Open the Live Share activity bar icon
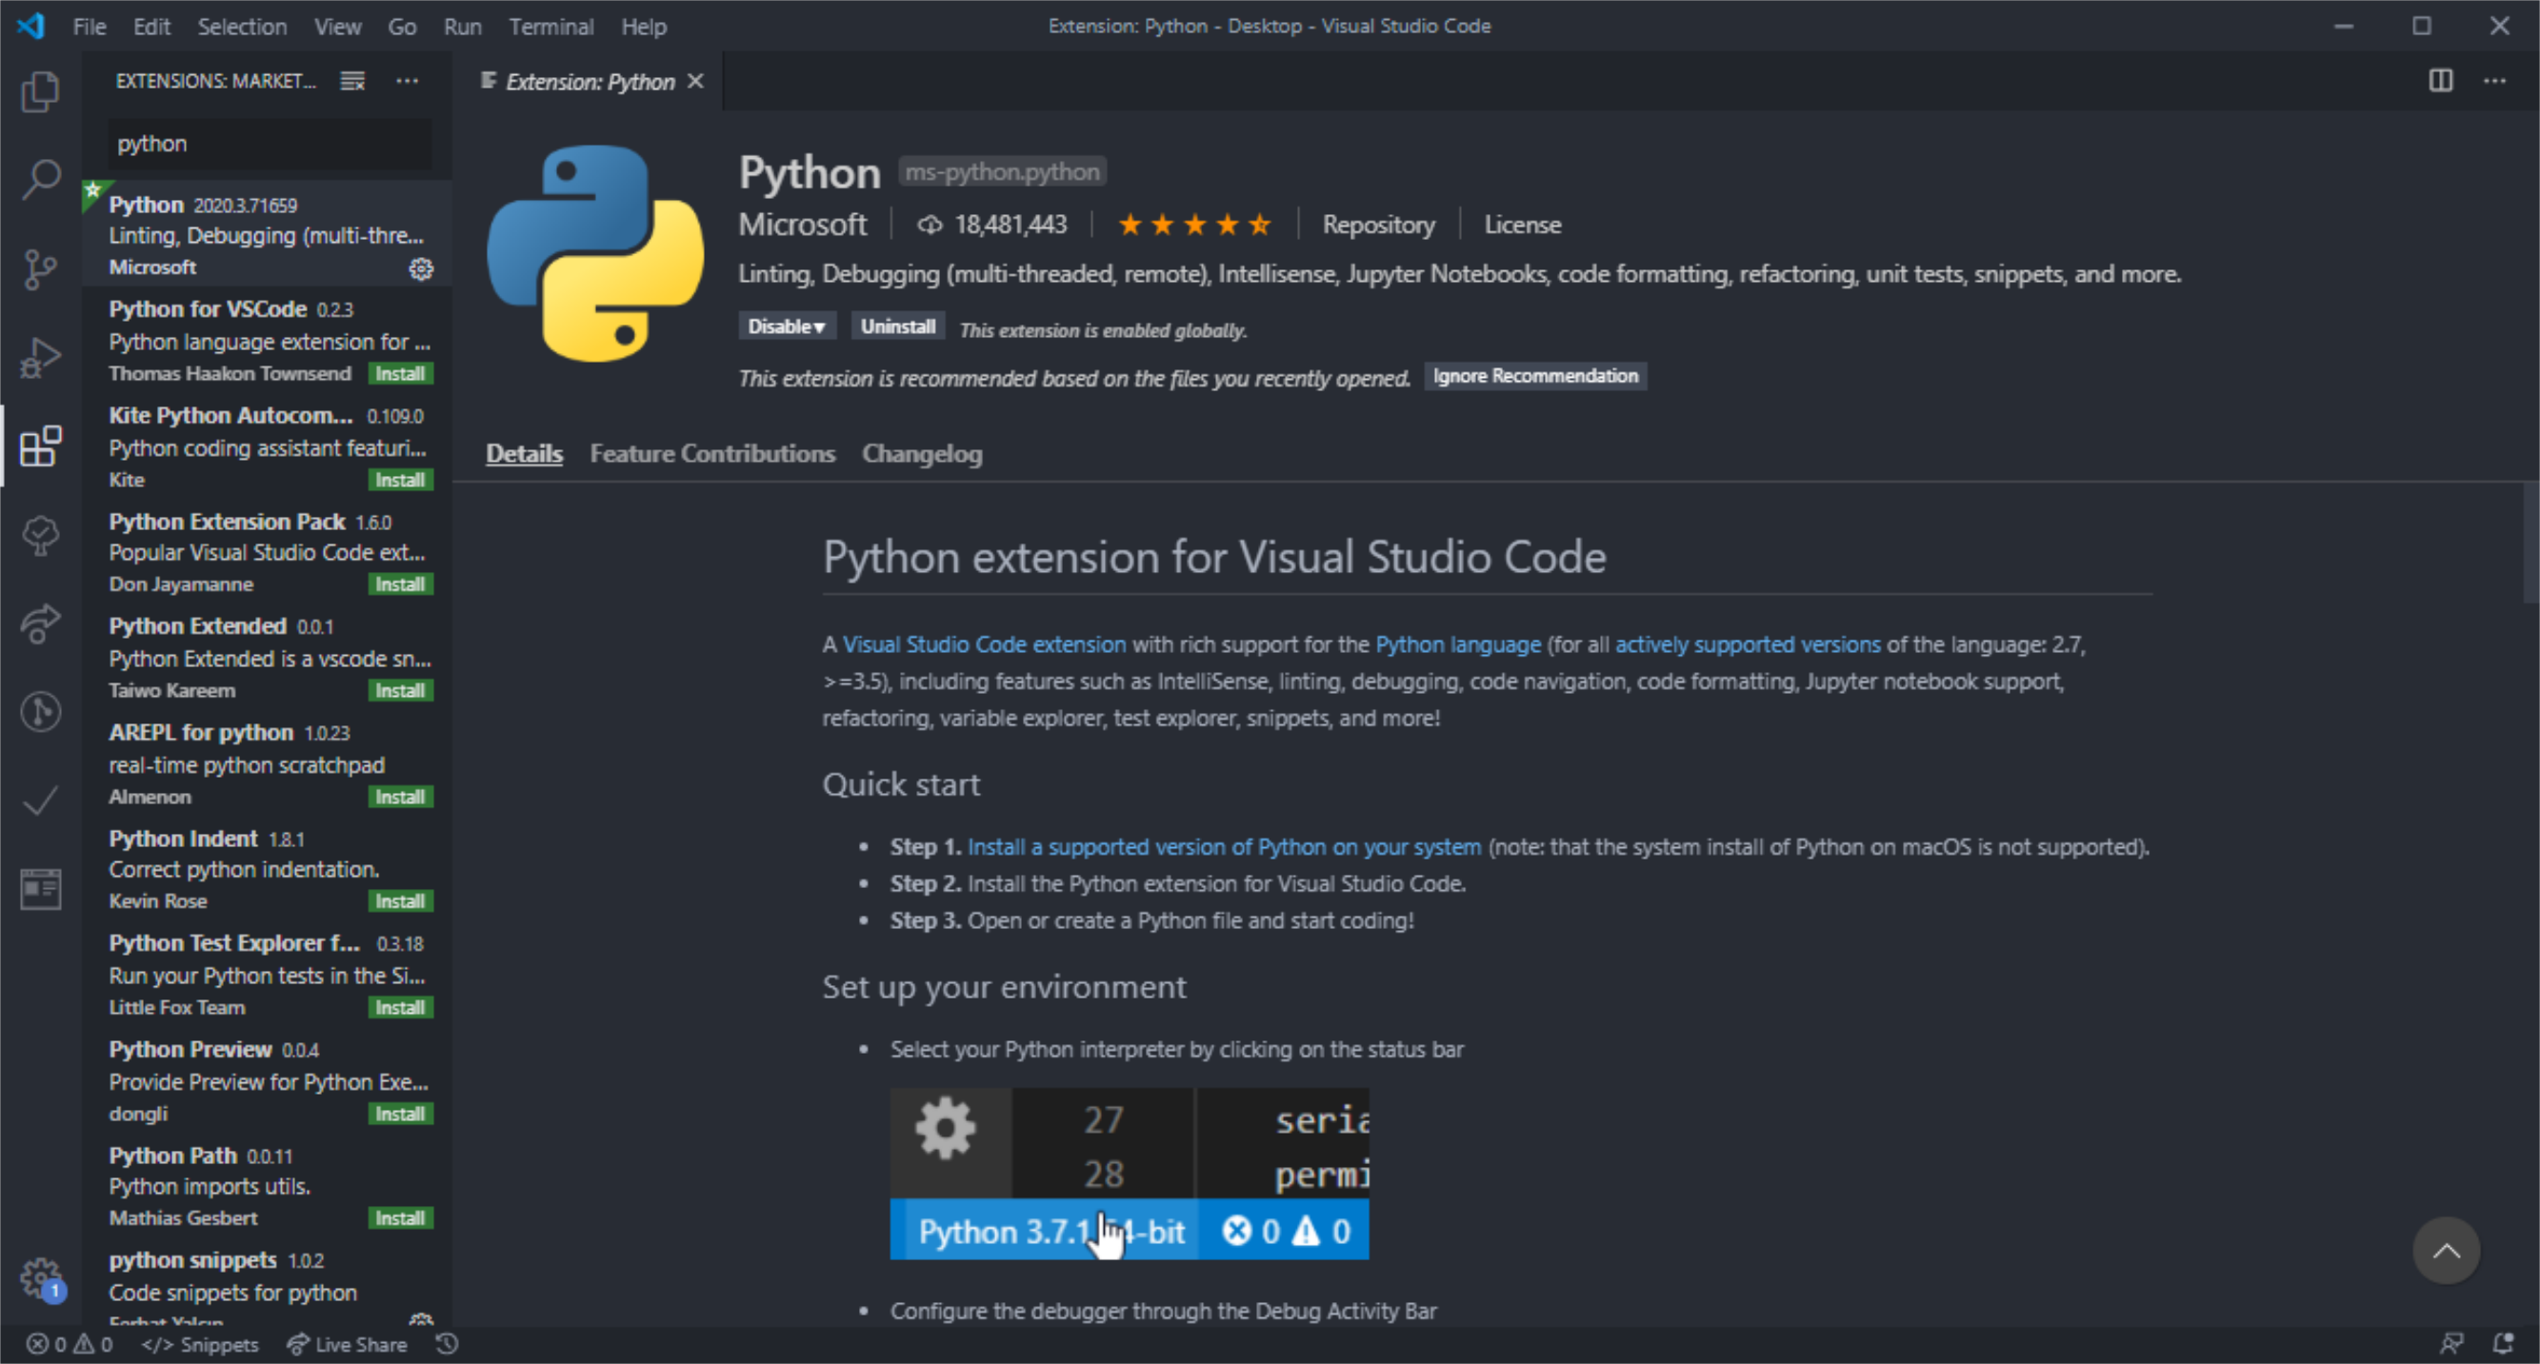2540x1364 pixels. tap(40, 623)
